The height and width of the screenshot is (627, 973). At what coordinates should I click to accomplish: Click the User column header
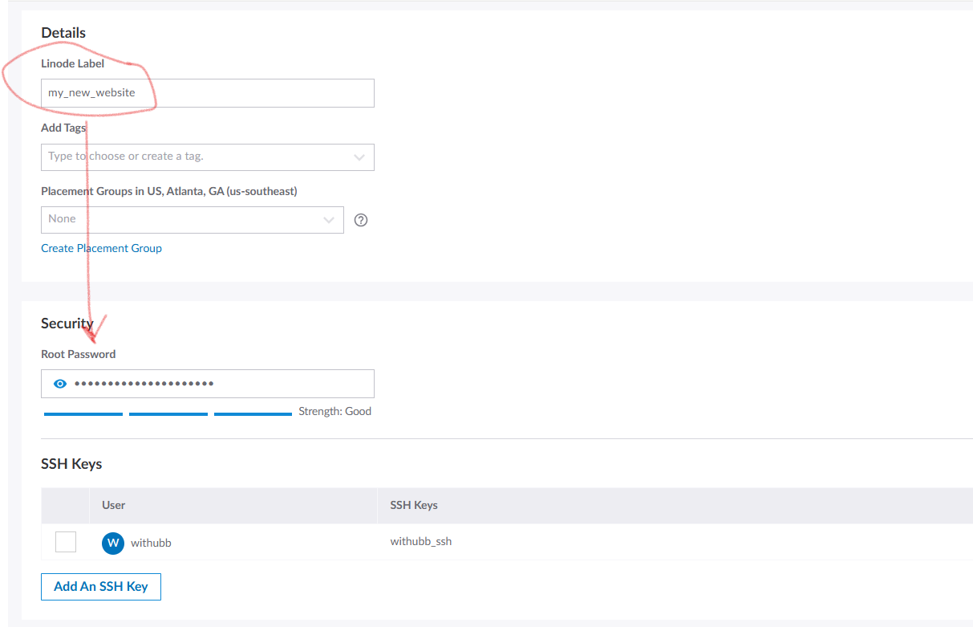[113, 505]
